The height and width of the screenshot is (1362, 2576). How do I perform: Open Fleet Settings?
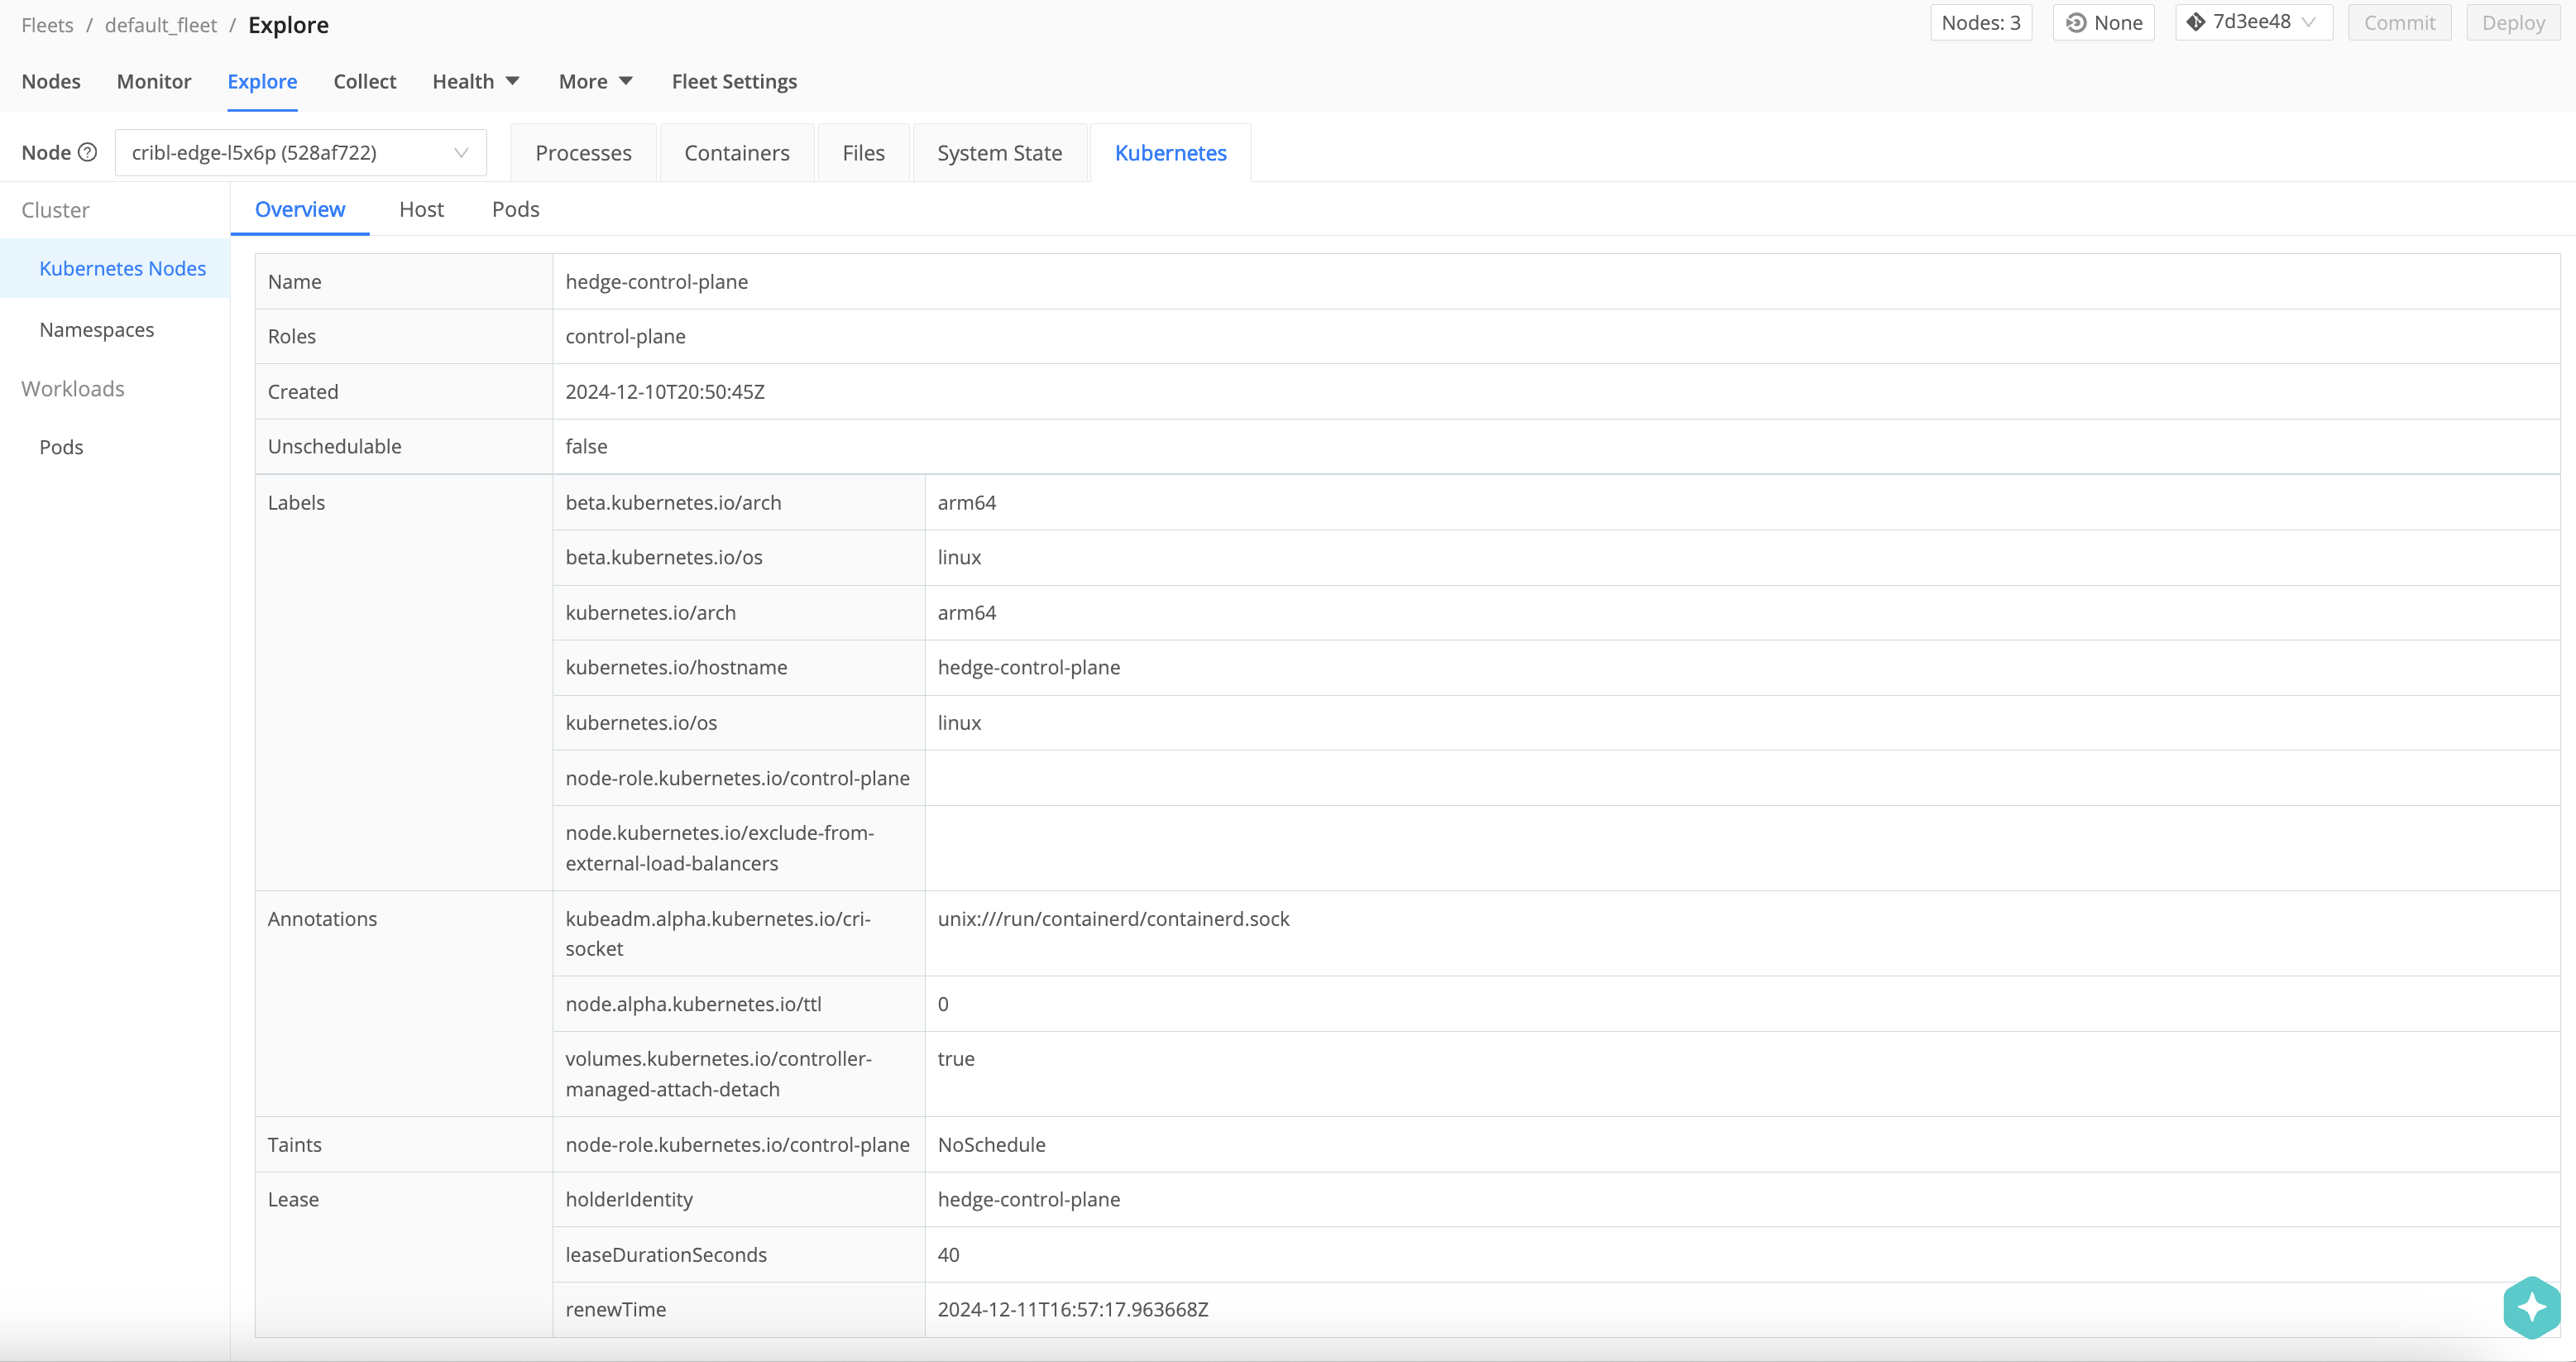[x=734, y=81]
